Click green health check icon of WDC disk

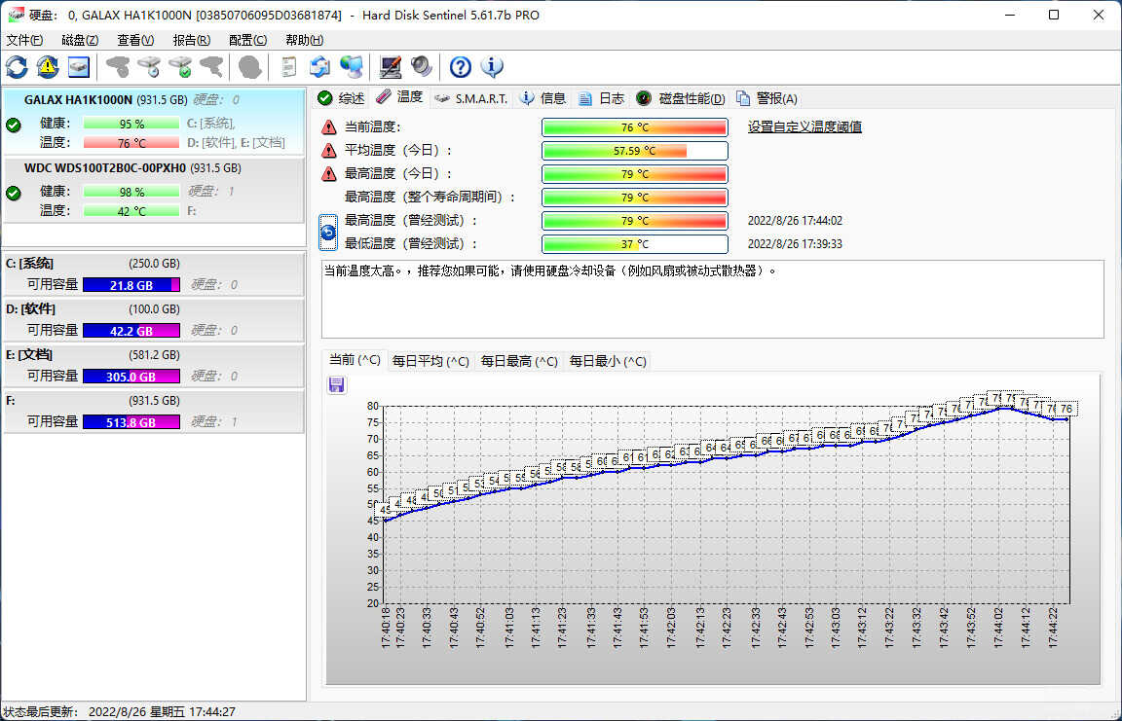click(13, 193)
